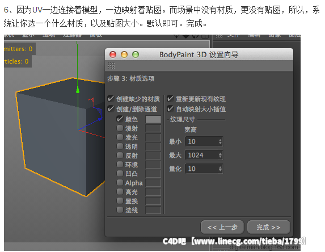Toggle 创建/删除通道 checkbox

(111, 108)
